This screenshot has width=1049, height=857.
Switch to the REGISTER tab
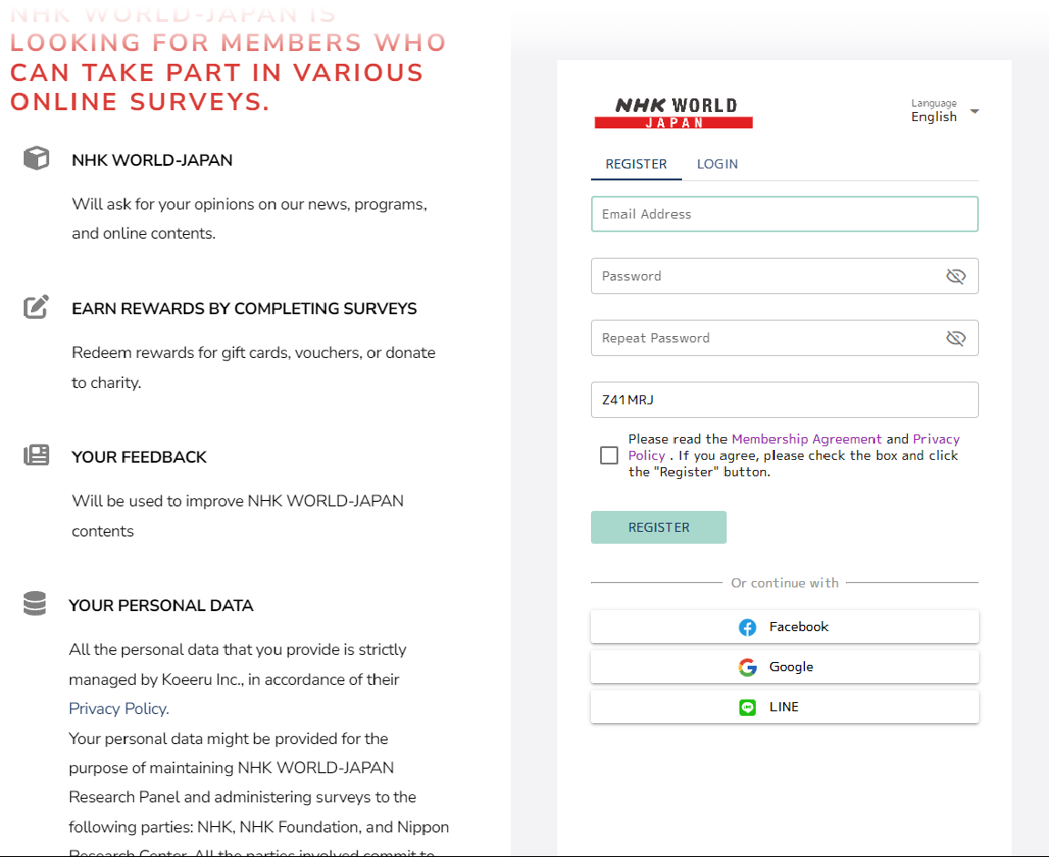[637, 164]
